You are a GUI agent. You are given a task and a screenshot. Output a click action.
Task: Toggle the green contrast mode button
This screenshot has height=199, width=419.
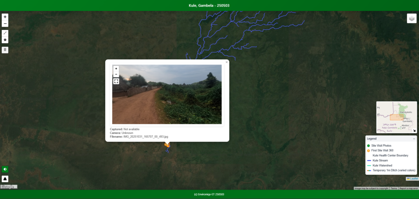tap(5, 169)
